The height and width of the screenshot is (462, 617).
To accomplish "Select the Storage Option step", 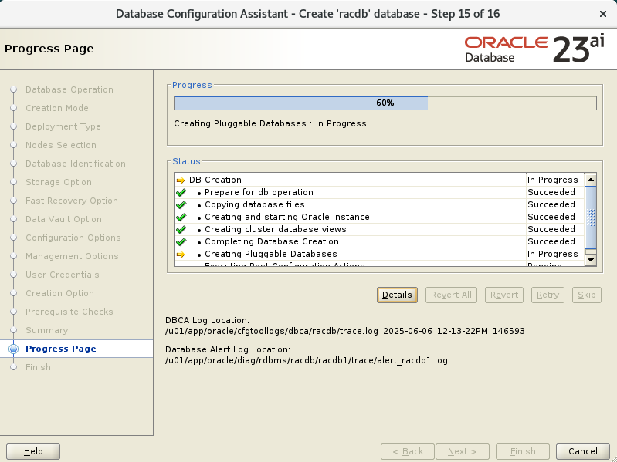I will coord(59,182).
